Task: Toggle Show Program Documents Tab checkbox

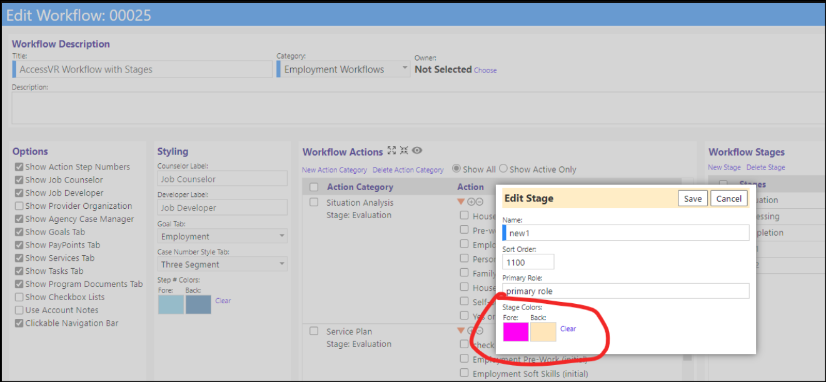Action: pyautogui.click(x=19, y=284)
